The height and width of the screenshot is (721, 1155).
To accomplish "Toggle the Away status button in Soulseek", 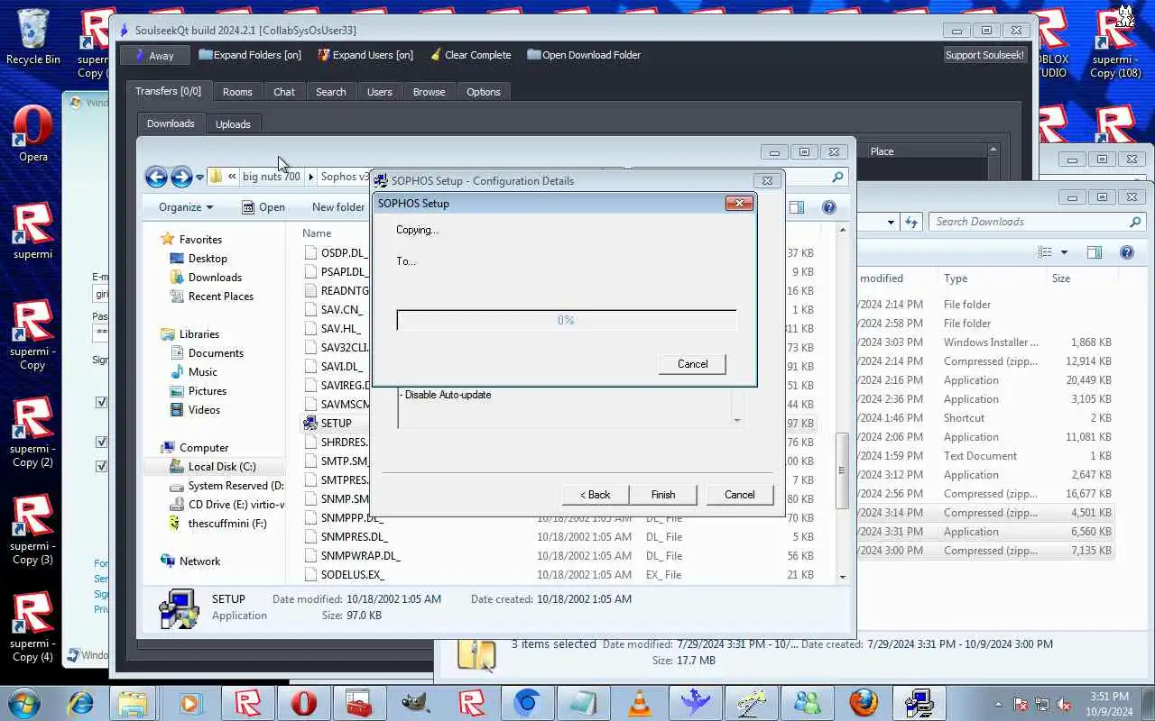I will pos(153,55).
